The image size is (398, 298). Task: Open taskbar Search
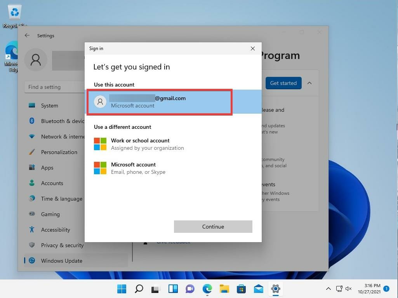tap(139, 289)
